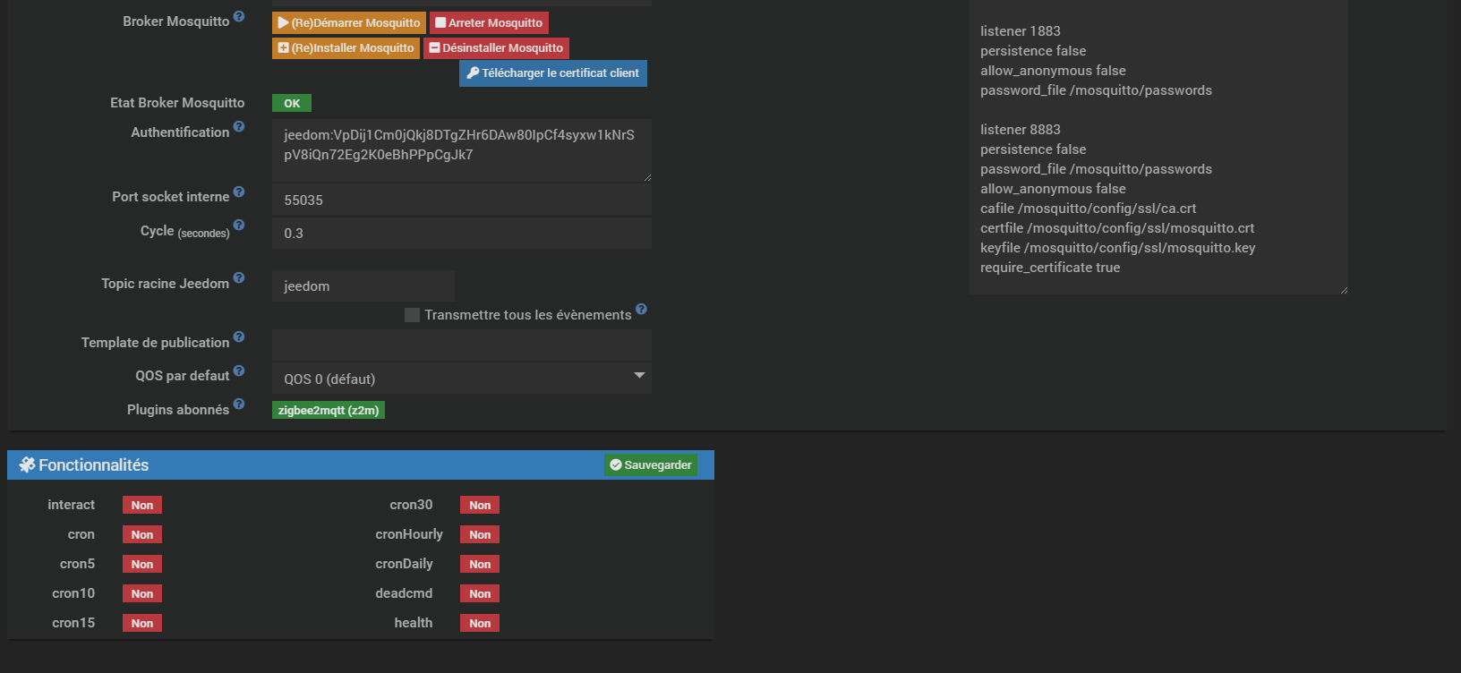This screenshot has height=673, width=1461.
Task: Click help icon beside Template de publication
Action: coord(239,337)
